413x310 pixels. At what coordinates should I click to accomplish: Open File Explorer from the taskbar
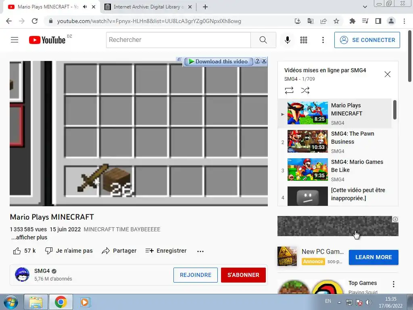point(36,302)
